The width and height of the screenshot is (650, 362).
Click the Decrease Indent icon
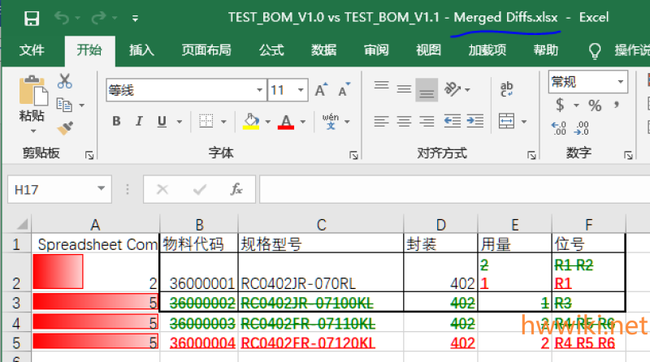coord(453,122)
